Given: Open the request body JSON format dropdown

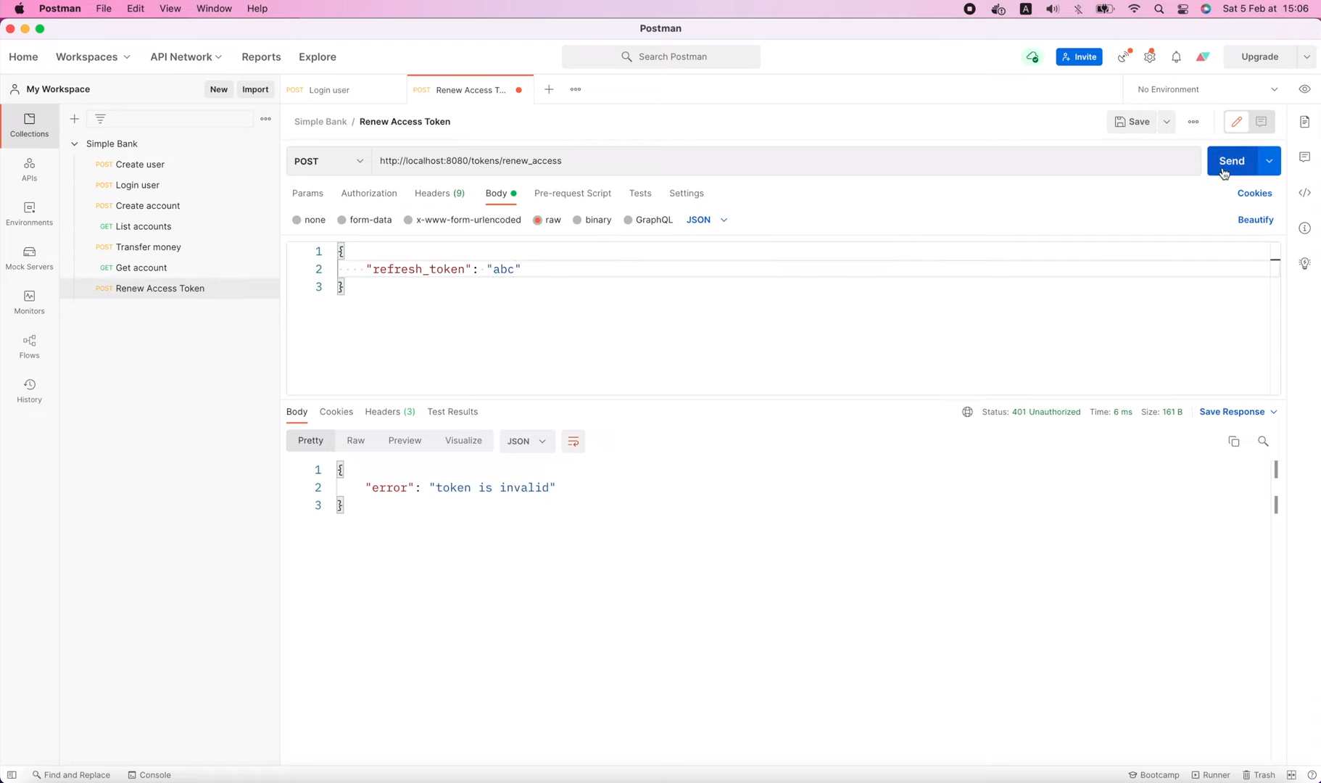Looking at the screenshot, I should click(707, 220).
